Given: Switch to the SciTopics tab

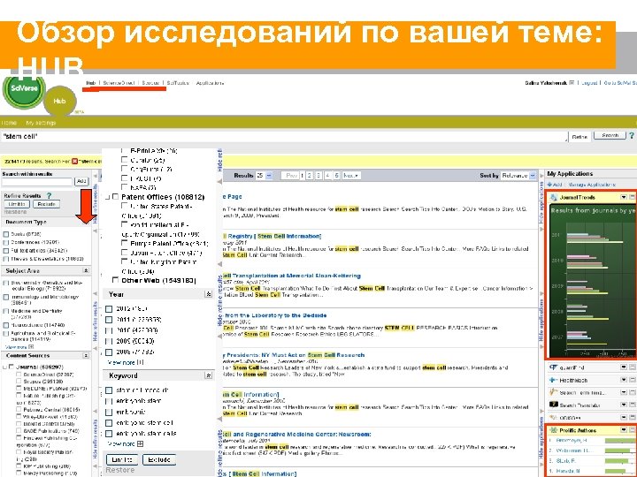Looking at the screenshot, I should pos(178,83).
